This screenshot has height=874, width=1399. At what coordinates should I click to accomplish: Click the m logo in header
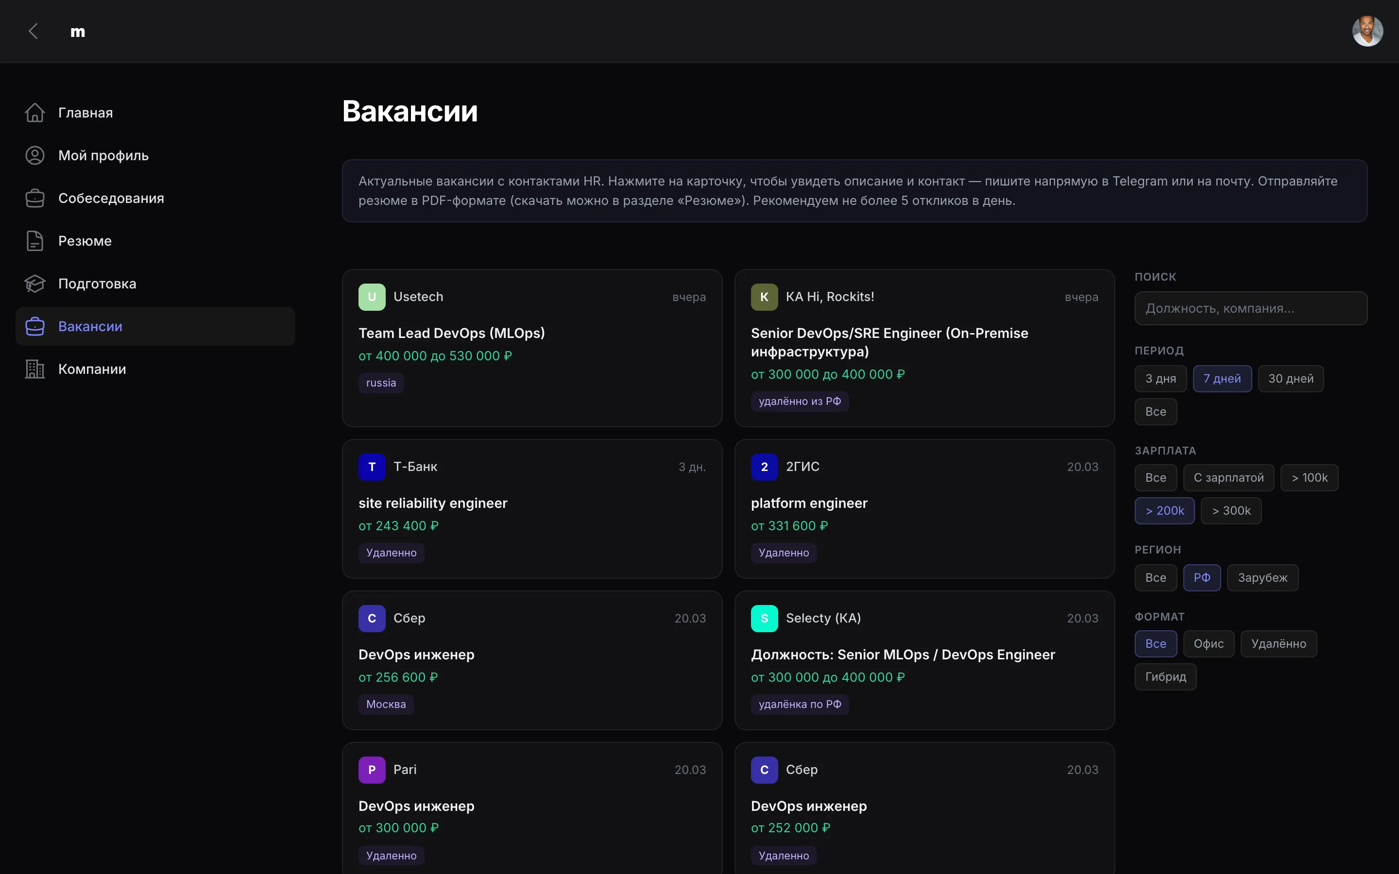[77, 32]
